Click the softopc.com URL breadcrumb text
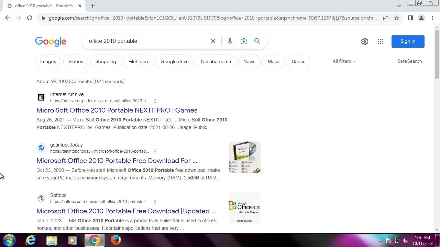This screenshot has width=440, height=247. [x=100, y=202]
